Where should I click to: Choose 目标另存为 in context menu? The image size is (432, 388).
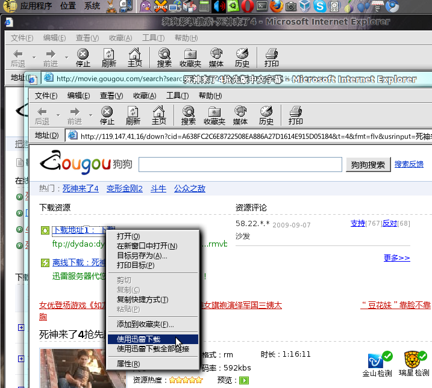[153, 256]
